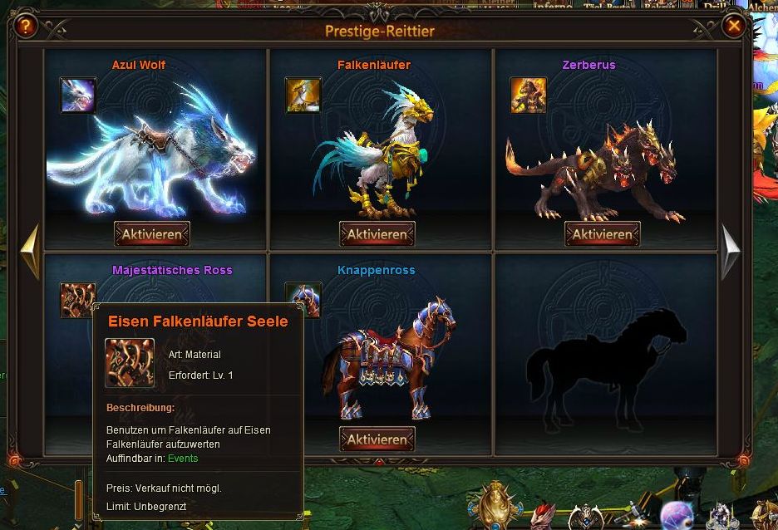Open the help question mark icon
The image size is (778, 530).
click(25, 25)
